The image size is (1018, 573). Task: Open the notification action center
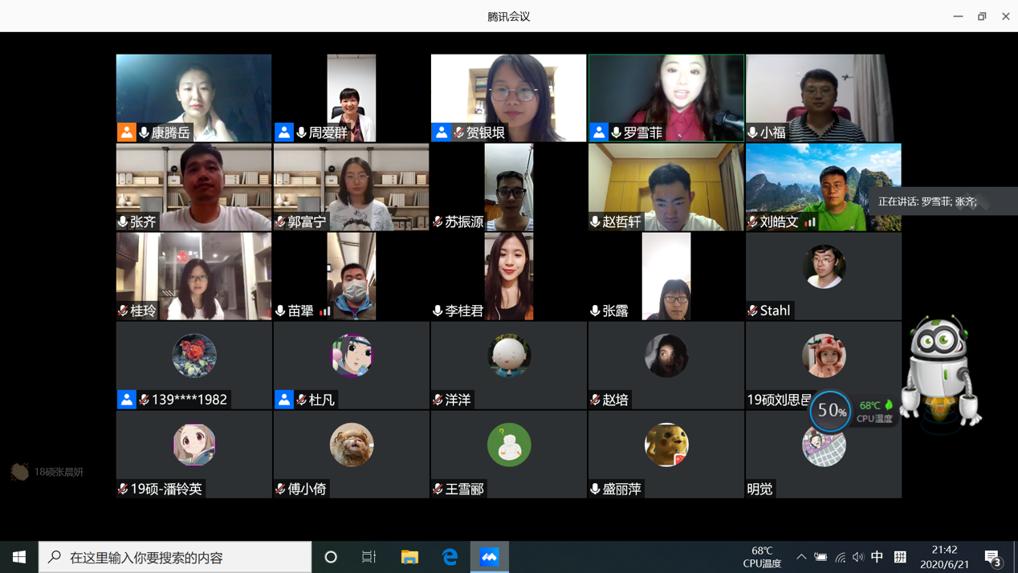[993, 557]
